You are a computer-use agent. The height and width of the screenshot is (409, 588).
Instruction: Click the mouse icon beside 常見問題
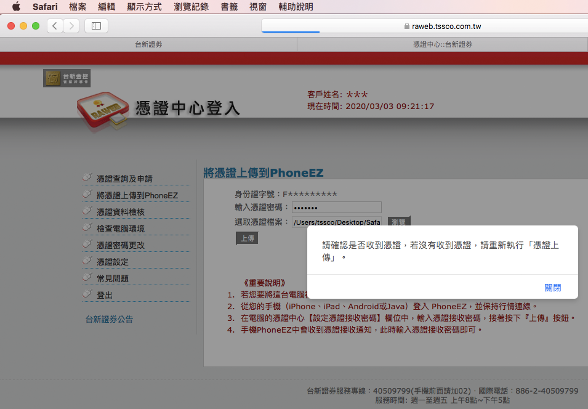click(87, 277)
